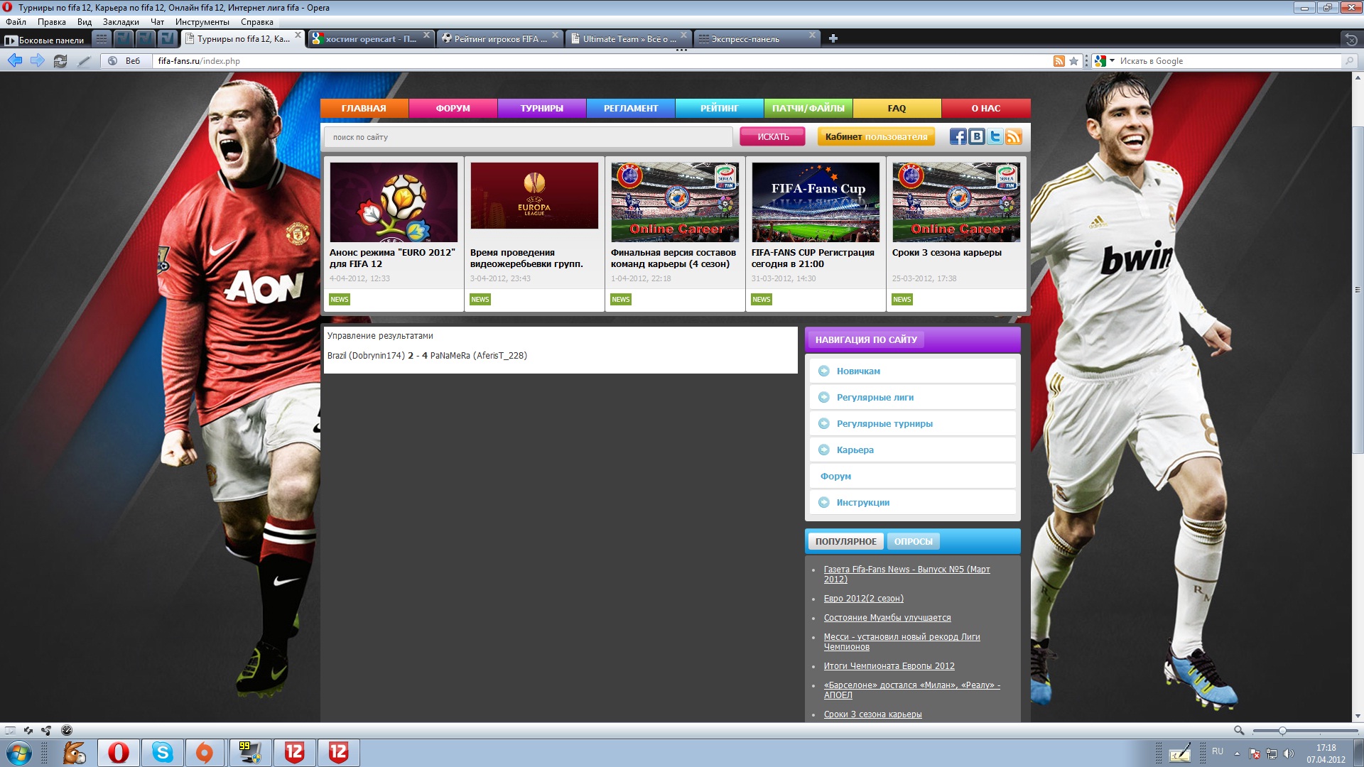Adjust the page zoom slider
This screenshot has width=1364, height=767.
pos(1282,731)
